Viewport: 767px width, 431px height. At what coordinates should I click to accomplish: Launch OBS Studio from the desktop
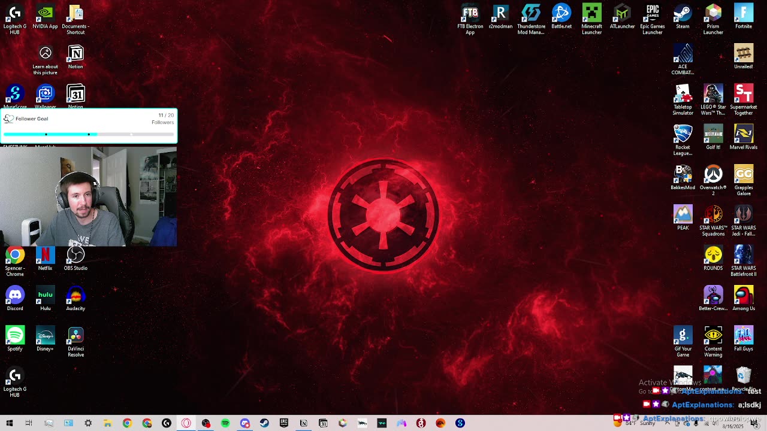(76, 258)
